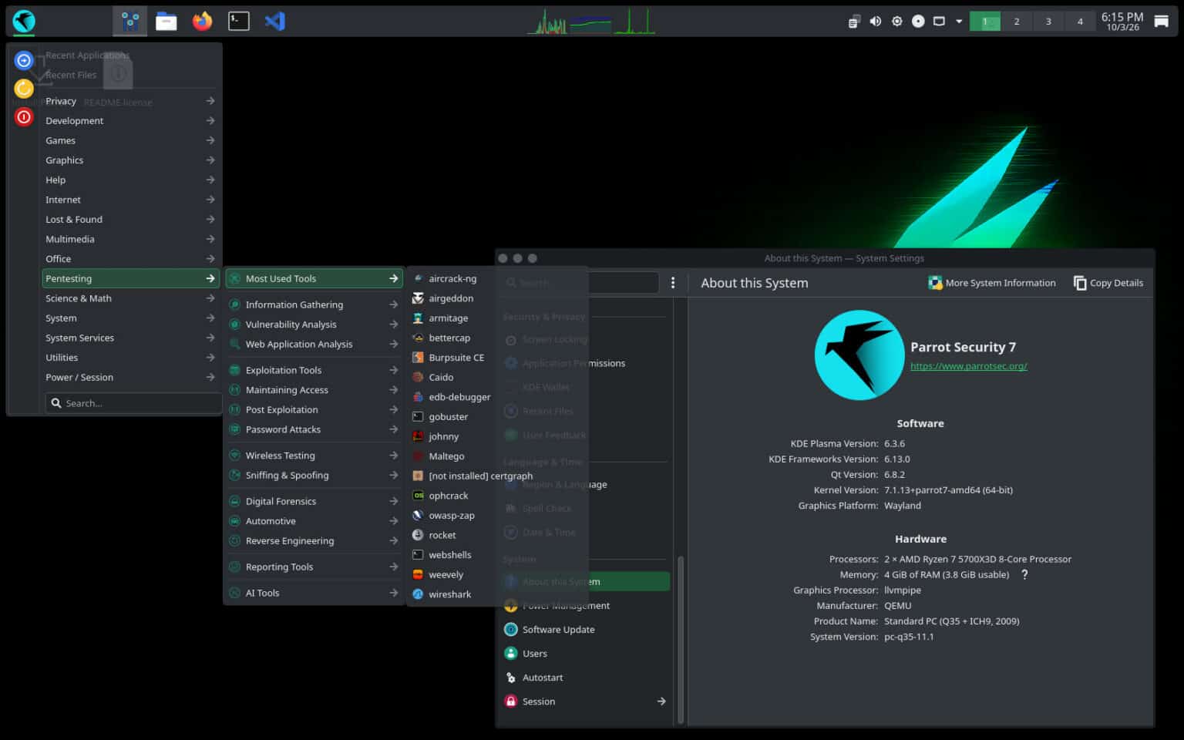This screenshot has width=1184, height=740.
Task: Choose Power / Session in the launcher menu
Action: coord(130,378)
